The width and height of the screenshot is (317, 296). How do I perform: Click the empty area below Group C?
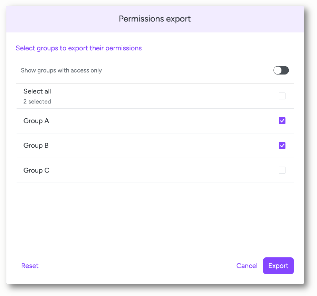click(x=155, y=215)
